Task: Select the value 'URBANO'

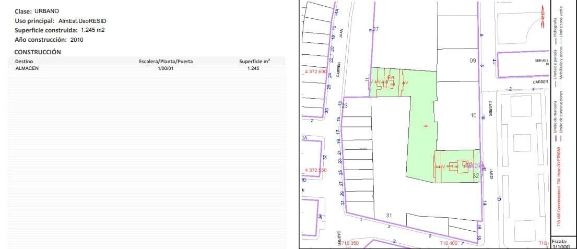Action: (46, 11)
